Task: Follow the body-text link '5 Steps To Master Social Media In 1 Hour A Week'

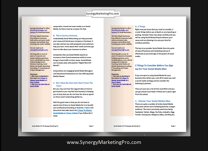Action: click(73, 112)
